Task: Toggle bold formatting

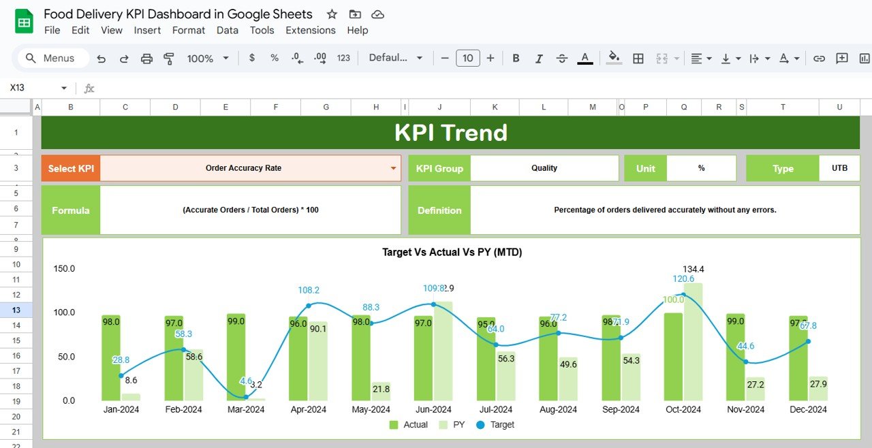Action: pos(516,59)
